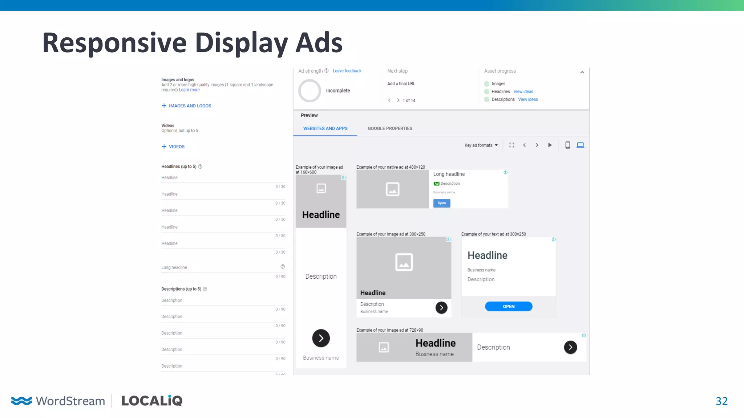Collapse the Asset progress panel
Viewport: 744px width, 418px height.
(x=582, y=72)
